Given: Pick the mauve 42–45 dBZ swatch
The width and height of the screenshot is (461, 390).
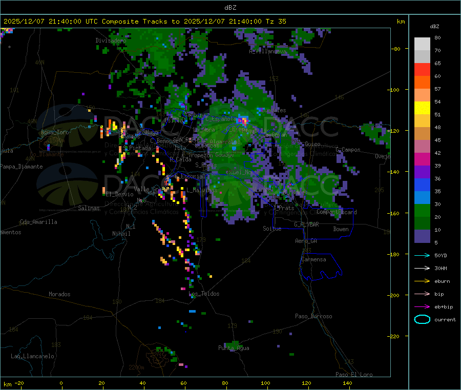Looking at the screenshot, I should [x=422, y=147].
